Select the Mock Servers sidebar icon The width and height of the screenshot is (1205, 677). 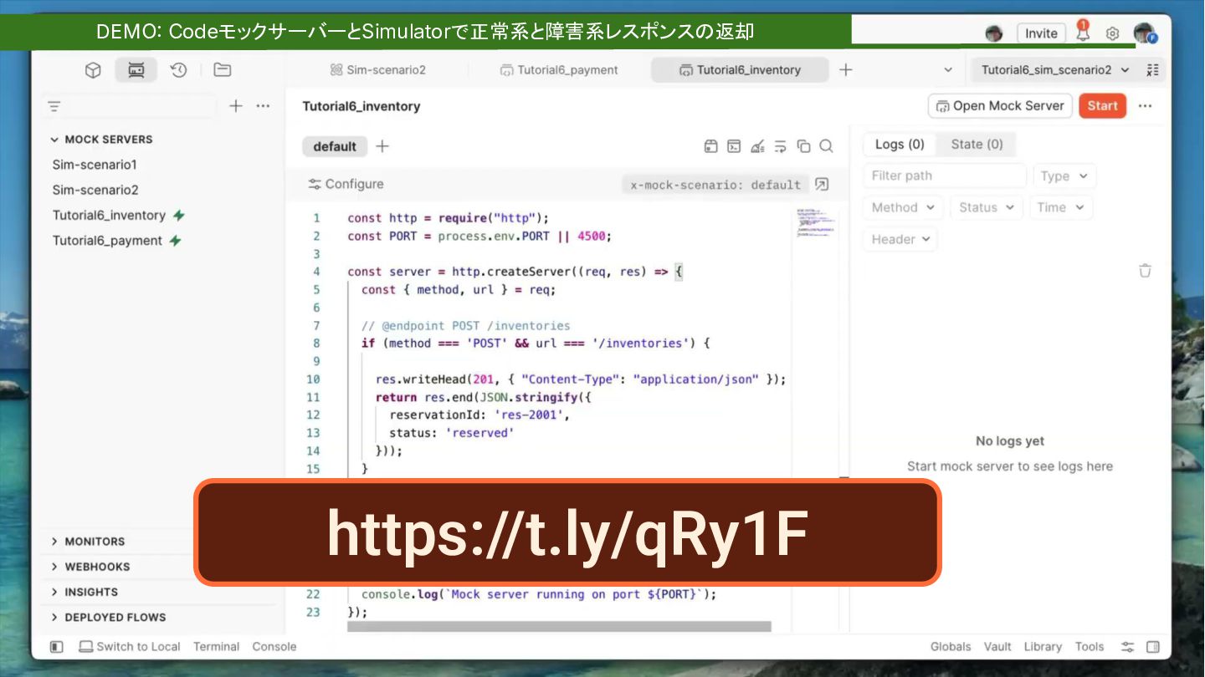click(136, 70)
